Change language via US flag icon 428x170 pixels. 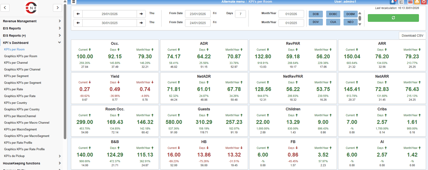410,2
